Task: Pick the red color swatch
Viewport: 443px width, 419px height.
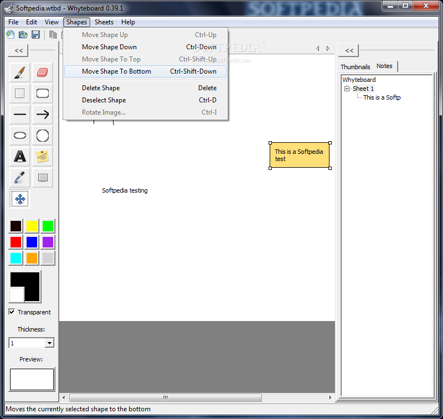Action: [x=16, y=242]
